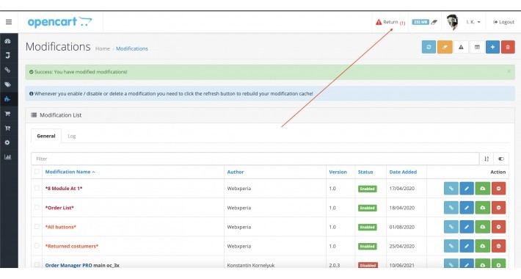Open the chain-link sidebar icon

pyautogui.click(x=7, y=70)
